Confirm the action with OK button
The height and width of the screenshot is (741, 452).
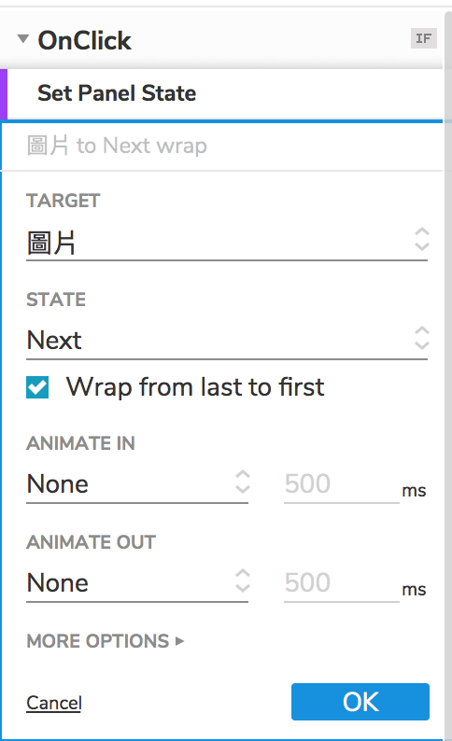[360, 702]
